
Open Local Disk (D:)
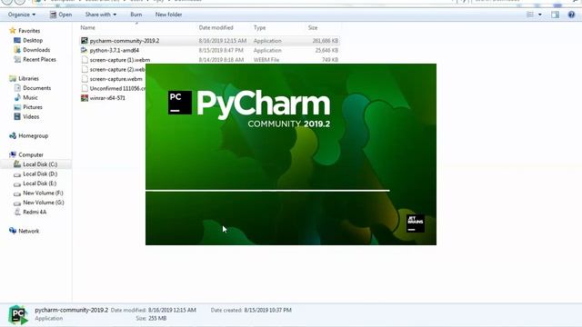[x=40, y=173]
